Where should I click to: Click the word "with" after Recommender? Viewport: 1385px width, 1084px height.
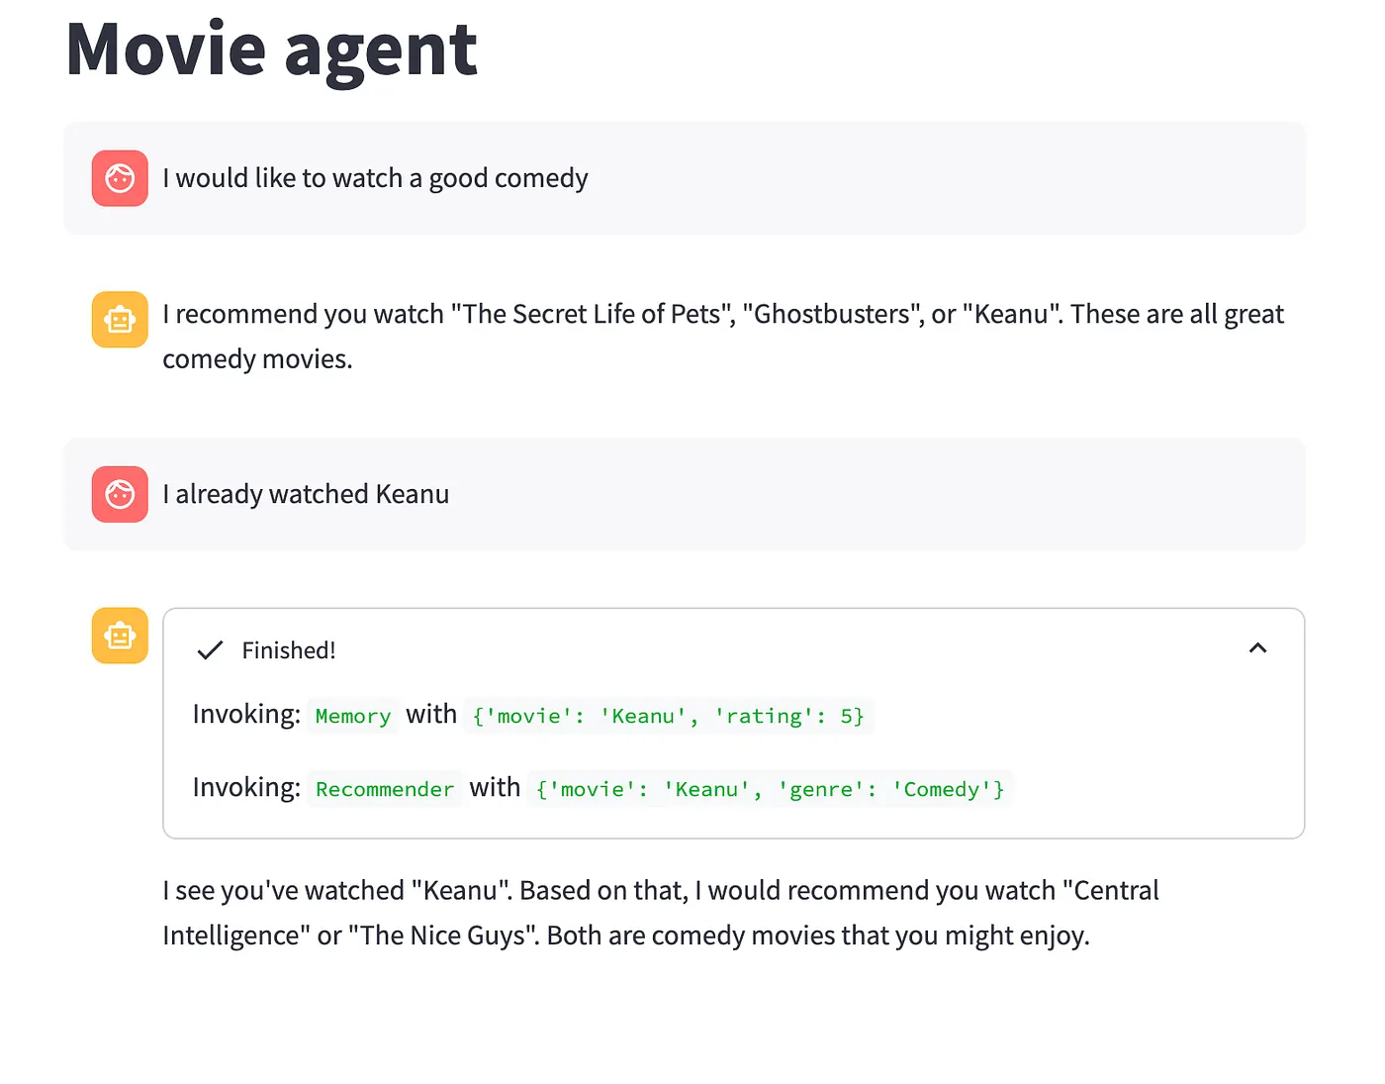tap(495, 788)
